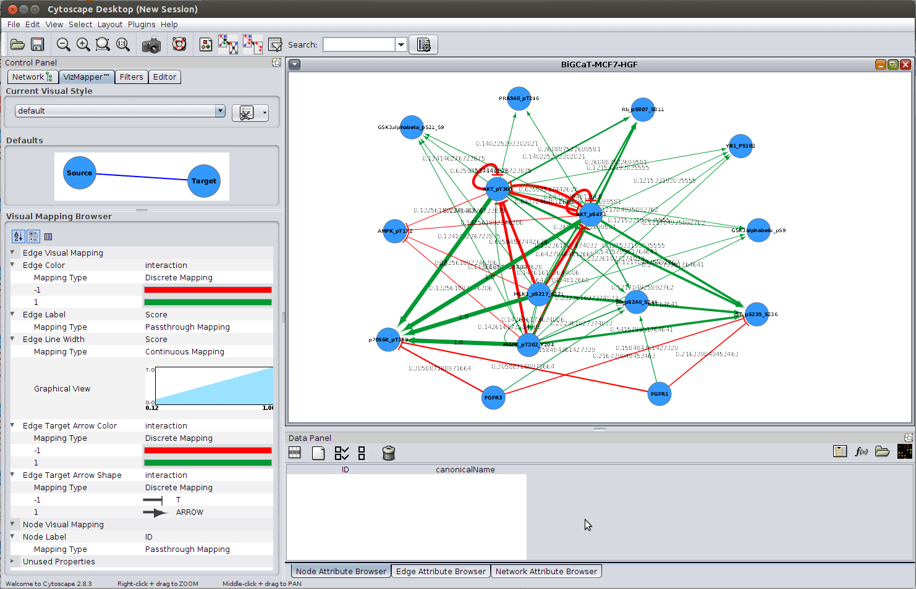The height and width of the screenshot is (589, 916).
Task: Collapse Edge Target Arrow Shape mapping
Action: click(12, 475)
